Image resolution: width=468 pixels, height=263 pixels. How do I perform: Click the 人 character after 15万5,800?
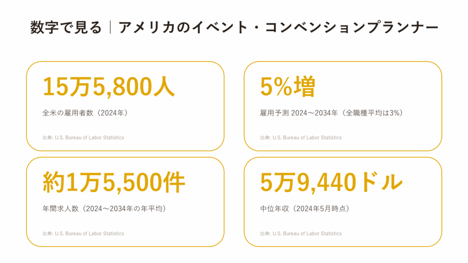click(x=164, y=87)
